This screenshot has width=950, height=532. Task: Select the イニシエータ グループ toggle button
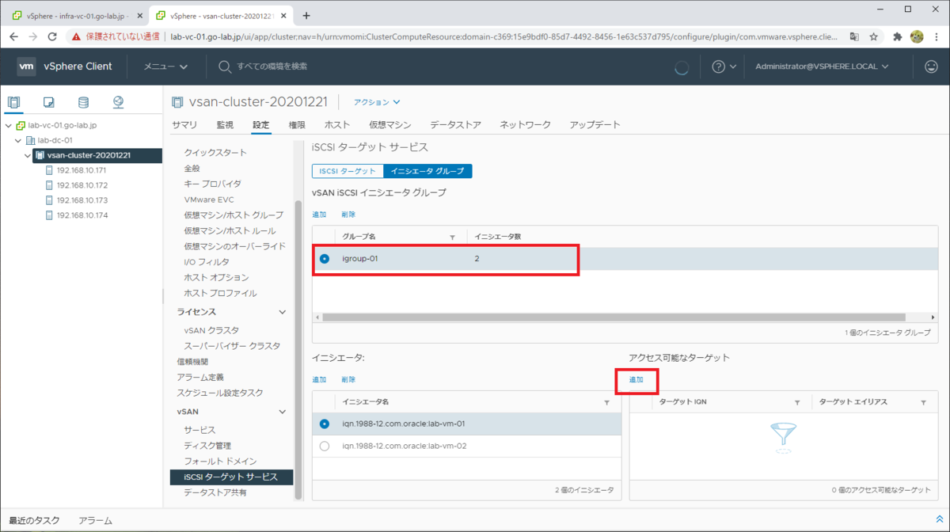pos(427,171)
